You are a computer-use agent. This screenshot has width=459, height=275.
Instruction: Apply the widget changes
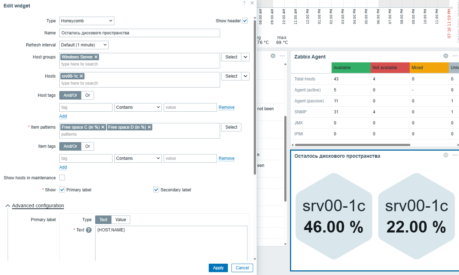coord(218,268)
